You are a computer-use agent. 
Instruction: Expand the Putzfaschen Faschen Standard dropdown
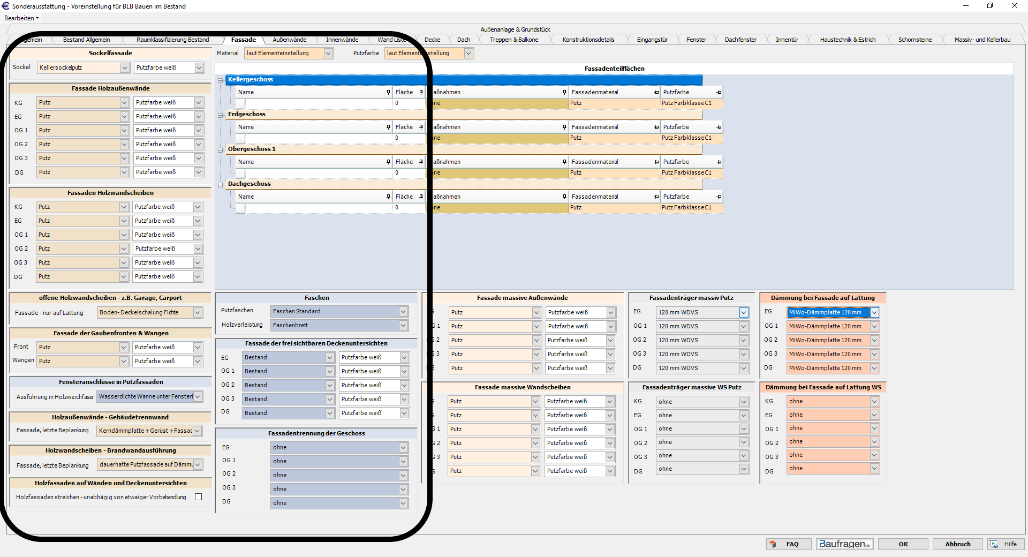point(403,312)
